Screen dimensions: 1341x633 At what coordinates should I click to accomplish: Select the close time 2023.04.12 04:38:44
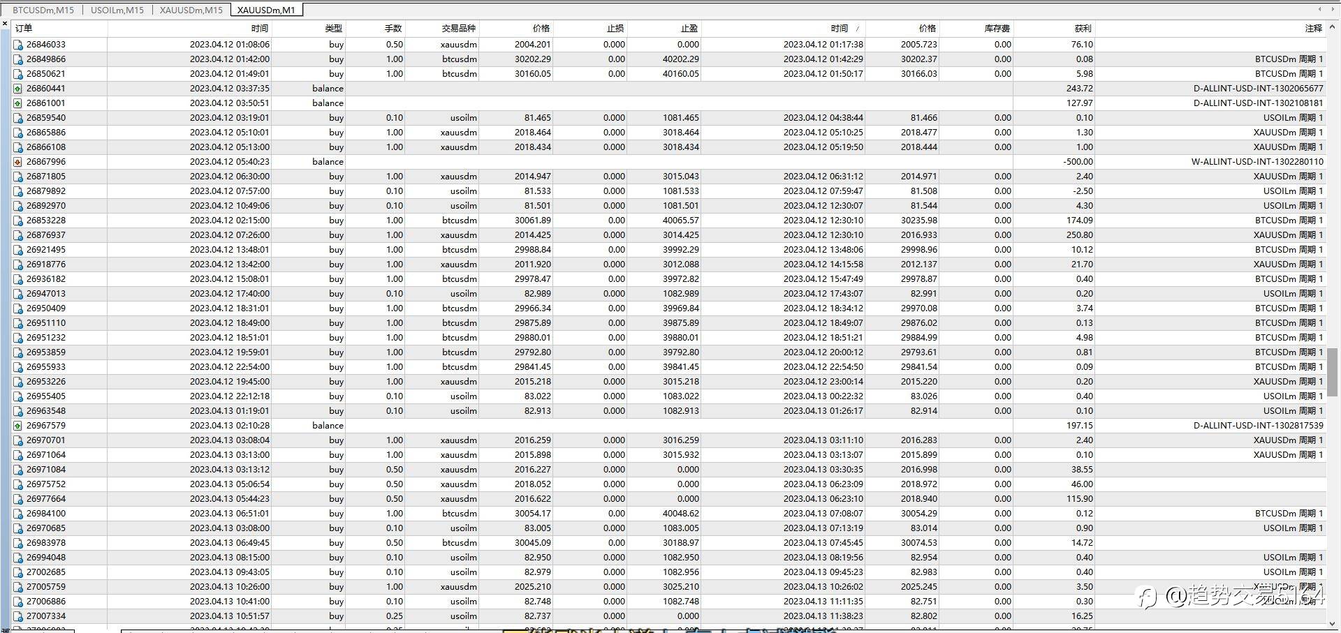coord(823,118)
